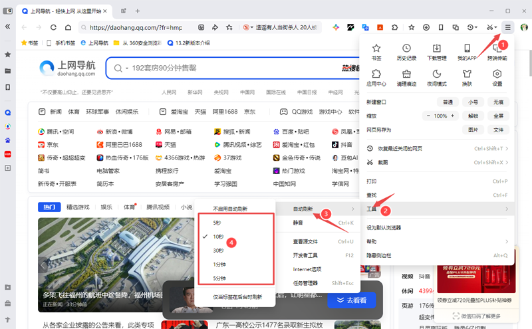Select 5秒 auto refresh interval
This screenshot has height=329, width=532.
pos(236,223)
